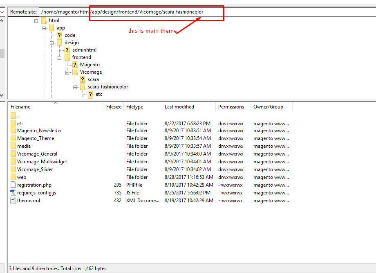This screenshot has width=376, height=273.
Task: Collapse the html tree node
Action: [x=36, y=21]
